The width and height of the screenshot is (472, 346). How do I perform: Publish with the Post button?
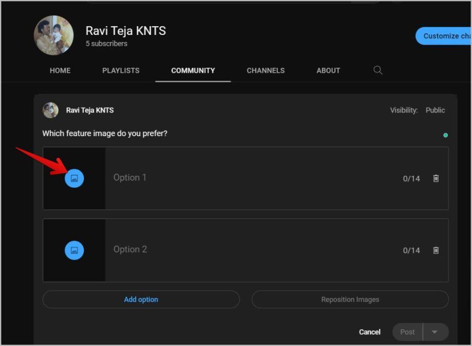pyautogui.click(x=407, y=332)
